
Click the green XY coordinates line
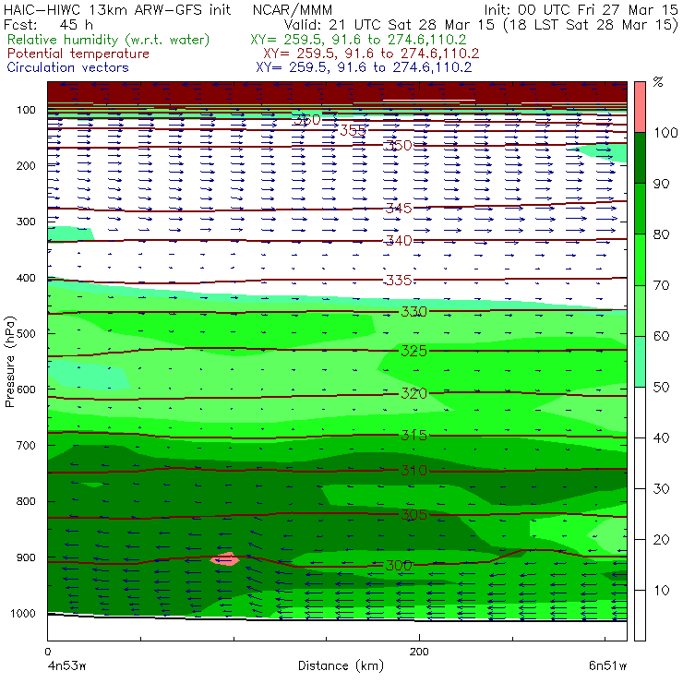point(358,40)
